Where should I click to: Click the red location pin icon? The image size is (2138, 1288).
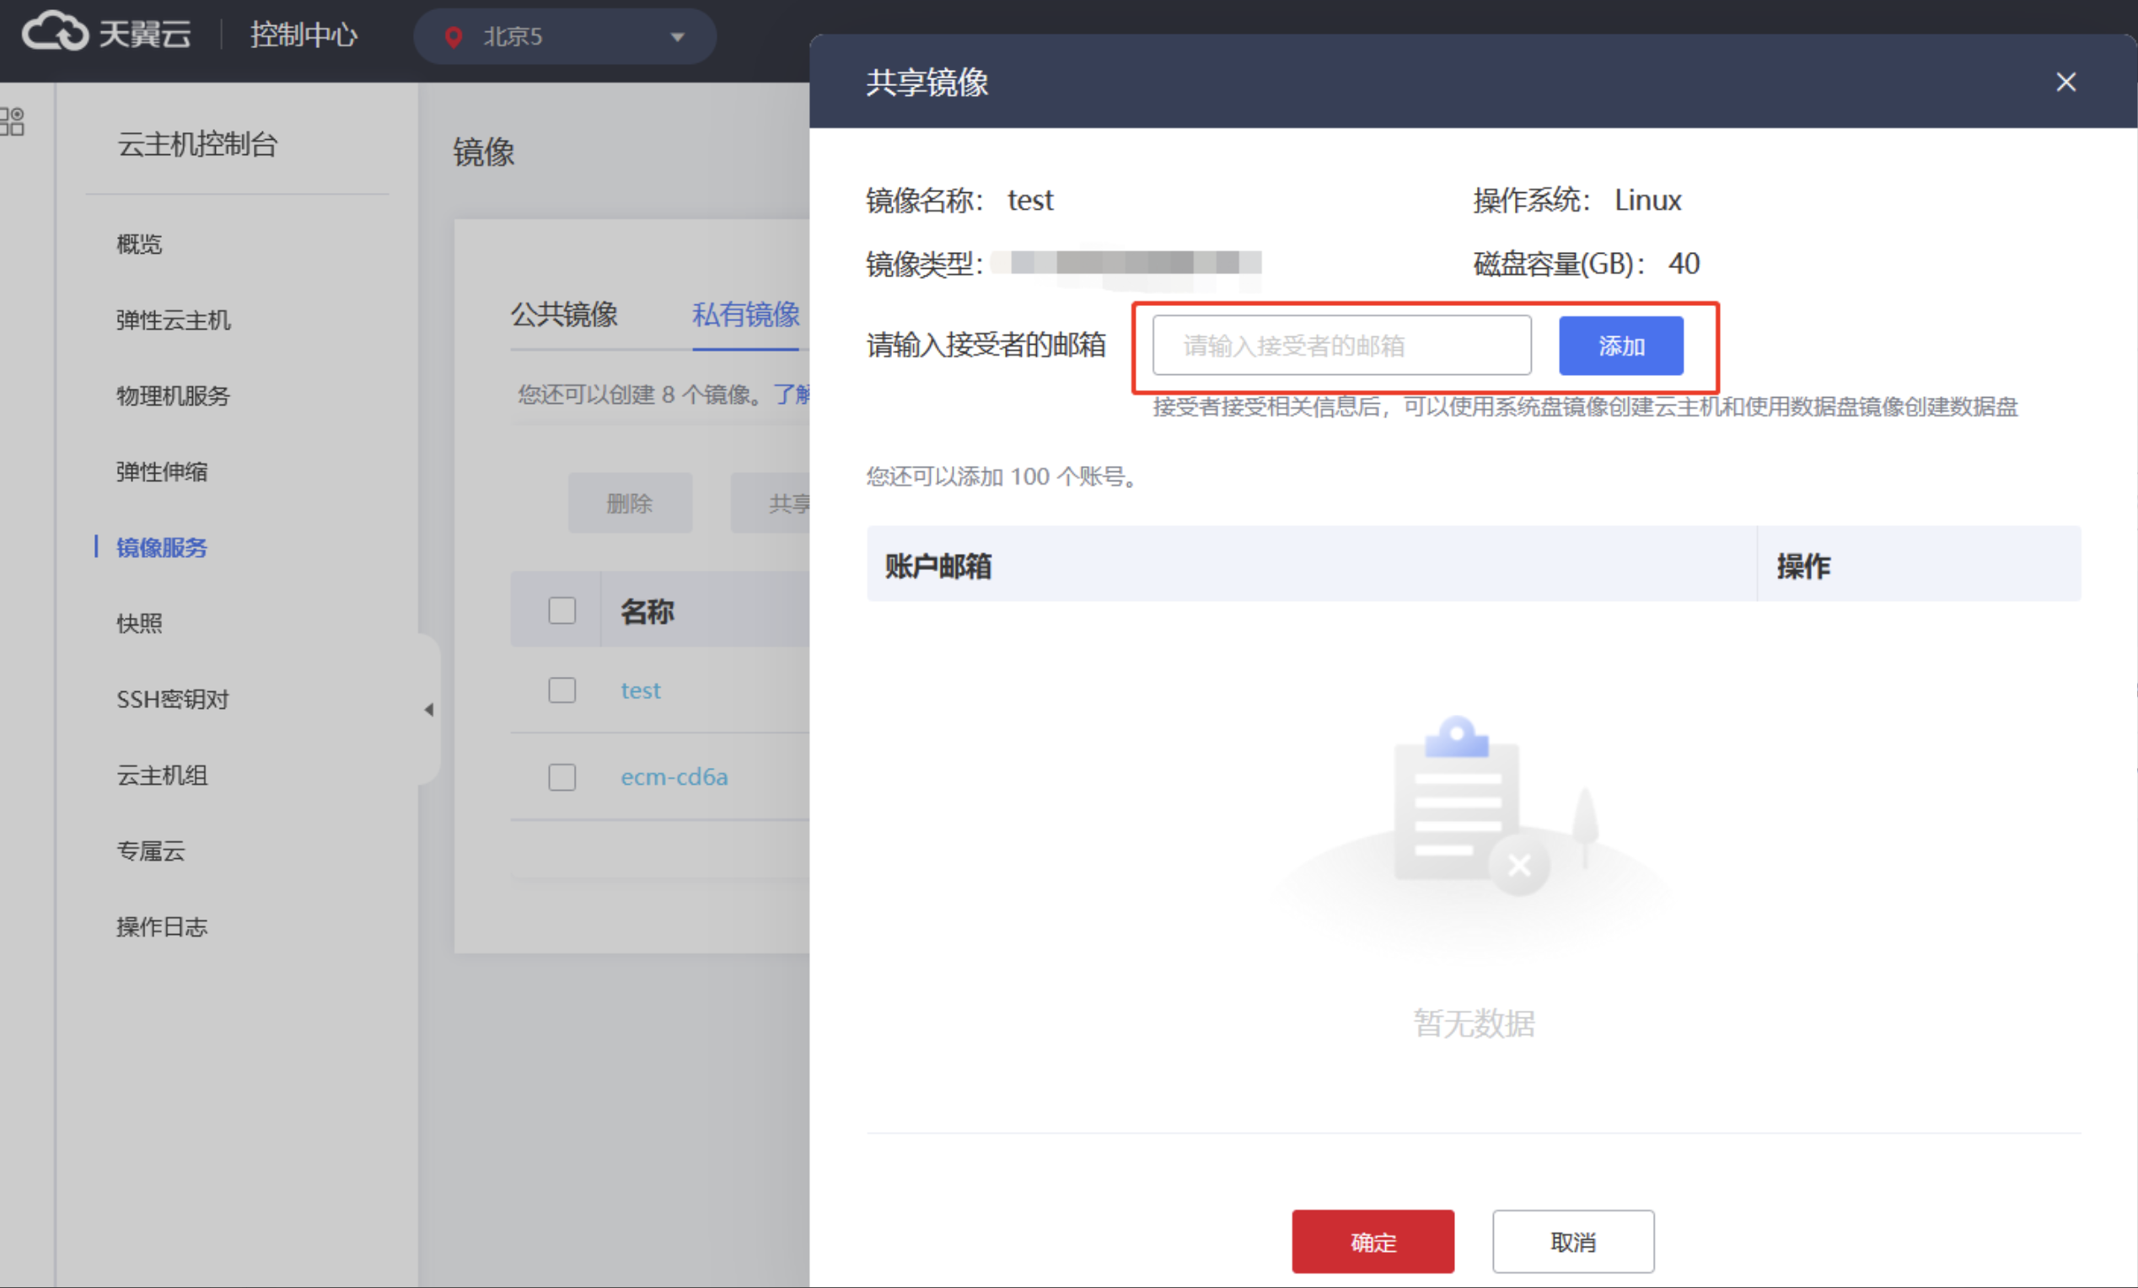click(453, 36)
